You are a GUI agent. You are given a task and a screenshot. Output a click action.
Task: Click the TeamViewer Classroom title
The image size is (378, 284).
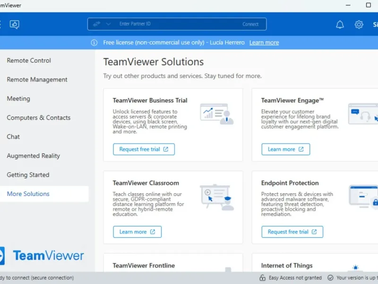[x=146, y=183]
